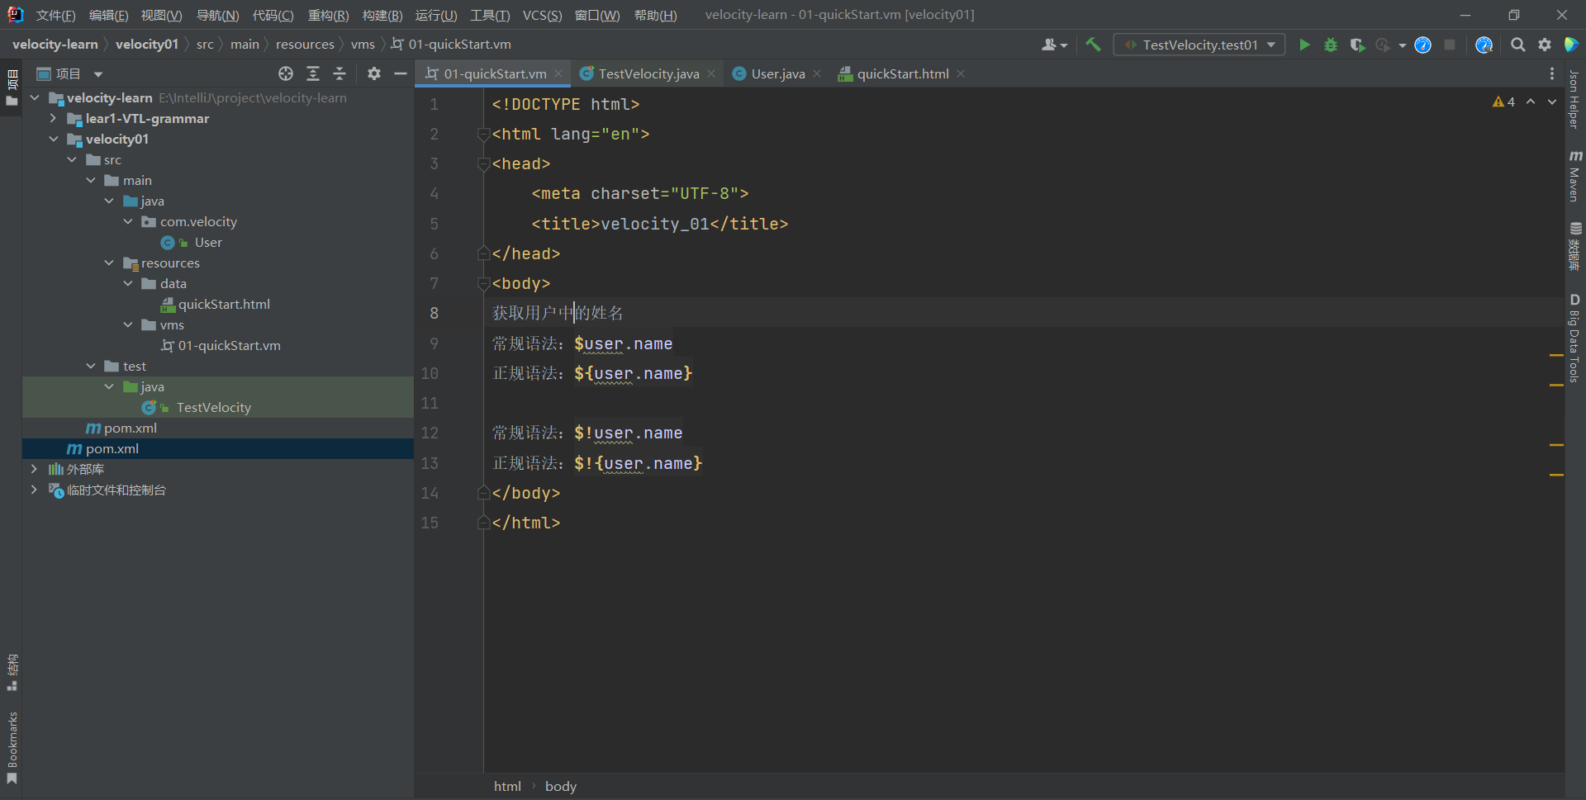Image resolution: width=1586 pixels, height=800 pixels.
Task: Place cursor on the title tag line
Action: point(660,224)
